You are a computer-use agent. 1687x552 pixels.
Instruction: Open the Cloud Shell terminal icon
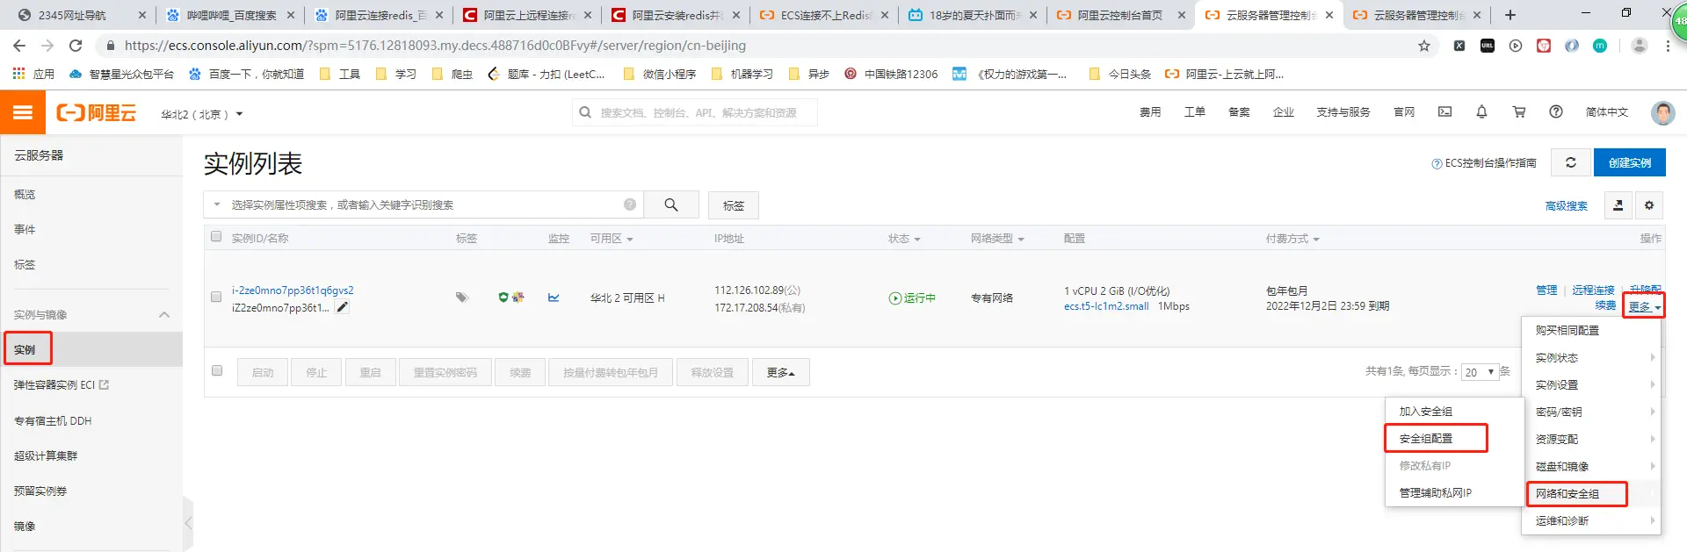pos(1444,111)
